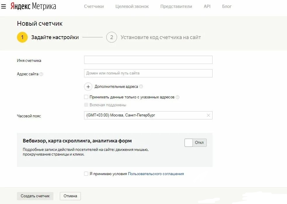Open the hamburger menu icon
Viewport: 287px width, 204px height.
[4, 6]
